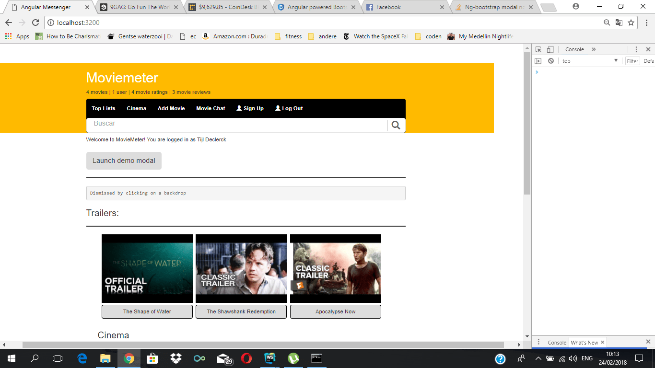This screenshot has width=655, height=368.
Task: Click The Shape of Water button
Action: click(x=147, y=311)
